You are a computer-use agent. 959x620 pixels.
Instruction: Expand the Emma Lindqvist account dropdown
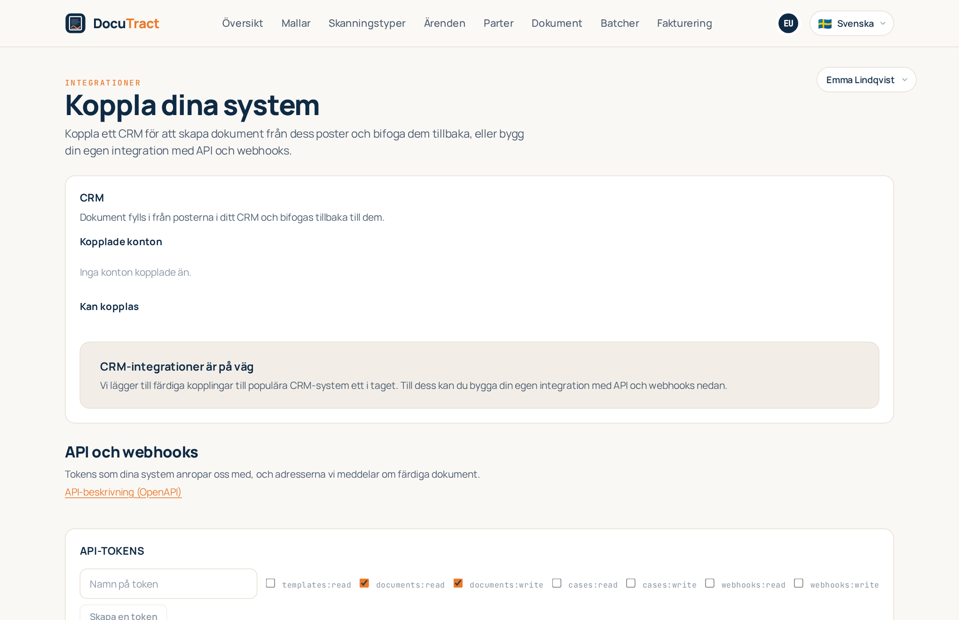[866, 79]
